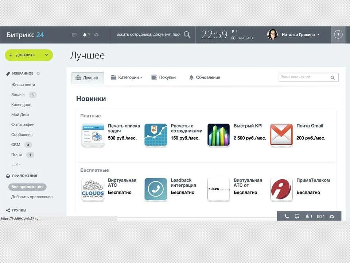Select Все приложения in sidebar
Screen dimensions: 350x263
(x=27, y=187)
